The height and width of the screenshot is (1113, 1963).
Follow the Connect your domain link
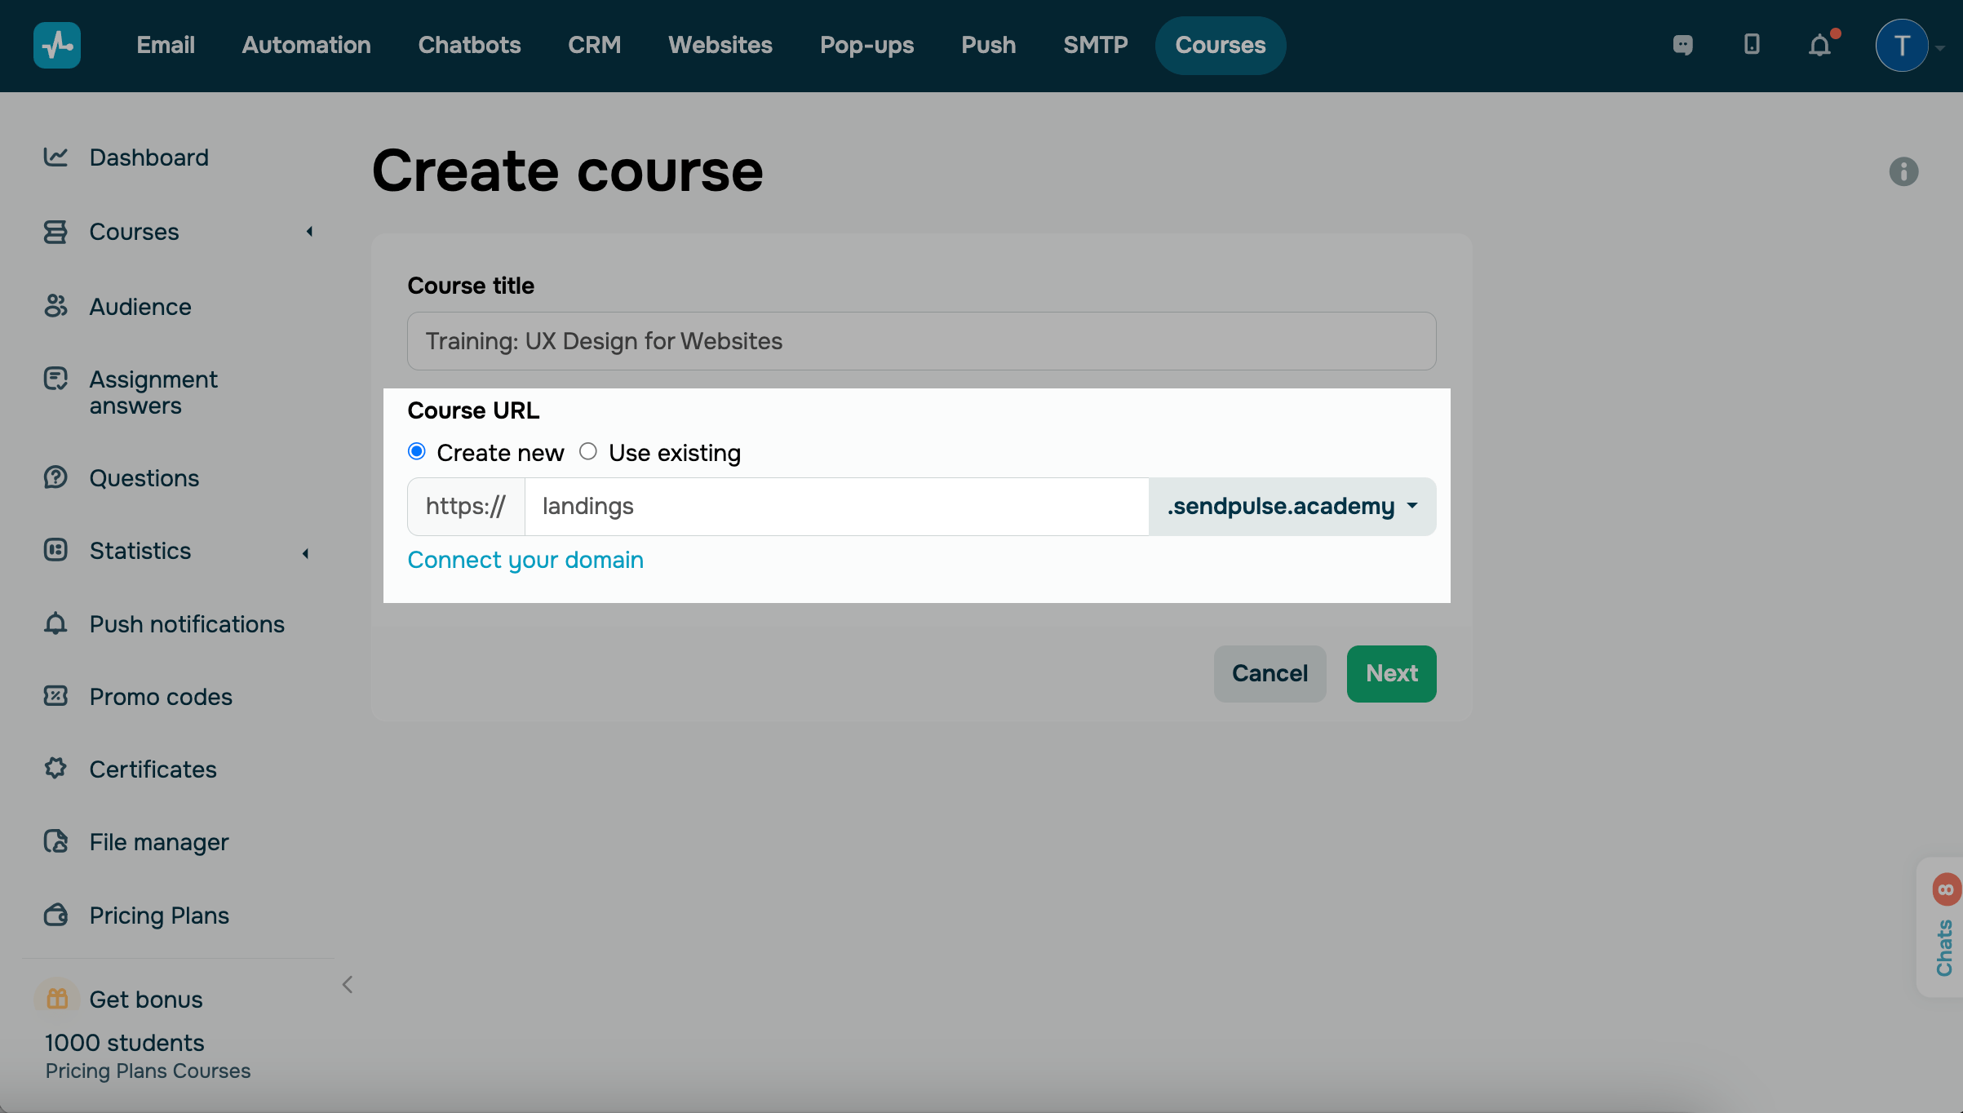(x=525, y=560)
